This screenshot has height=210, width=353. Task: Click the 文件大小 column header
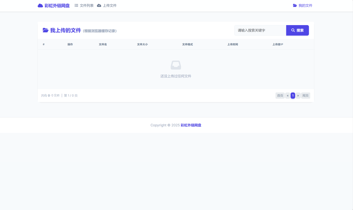142,45
